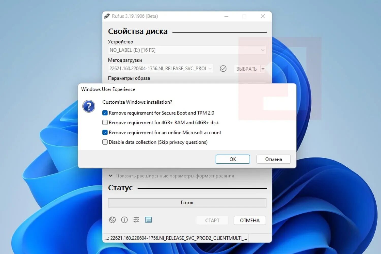Click the Rufus USB drive title icon
The image size is (381, 254).
[107, 16]
